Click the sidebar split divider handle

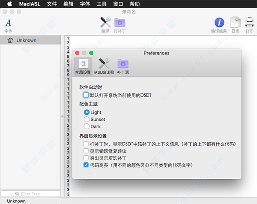[x=62, y=117]
